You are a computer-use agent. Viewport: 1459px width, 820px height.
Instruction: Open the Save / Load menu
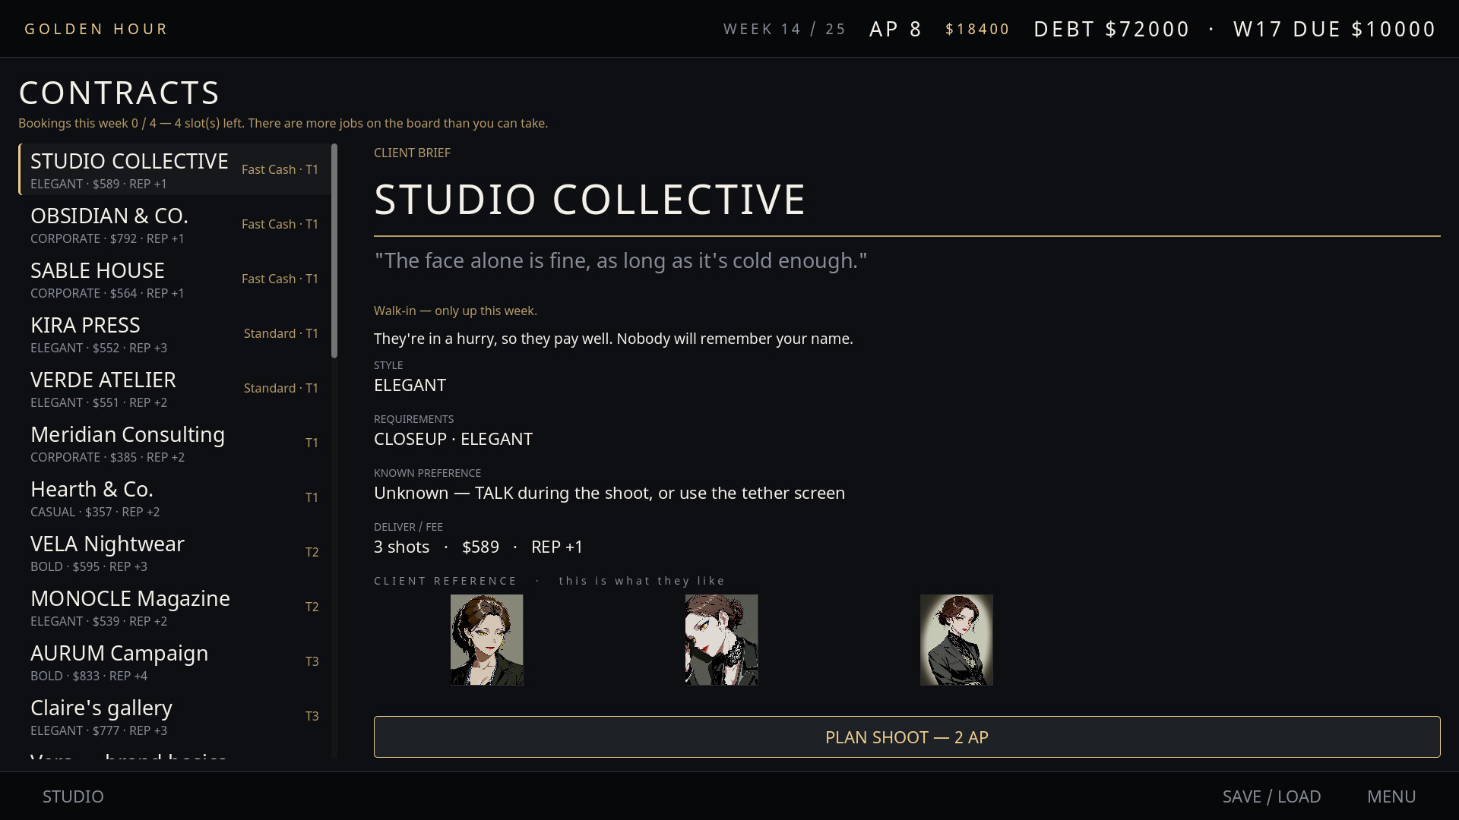pos(1271,796)
